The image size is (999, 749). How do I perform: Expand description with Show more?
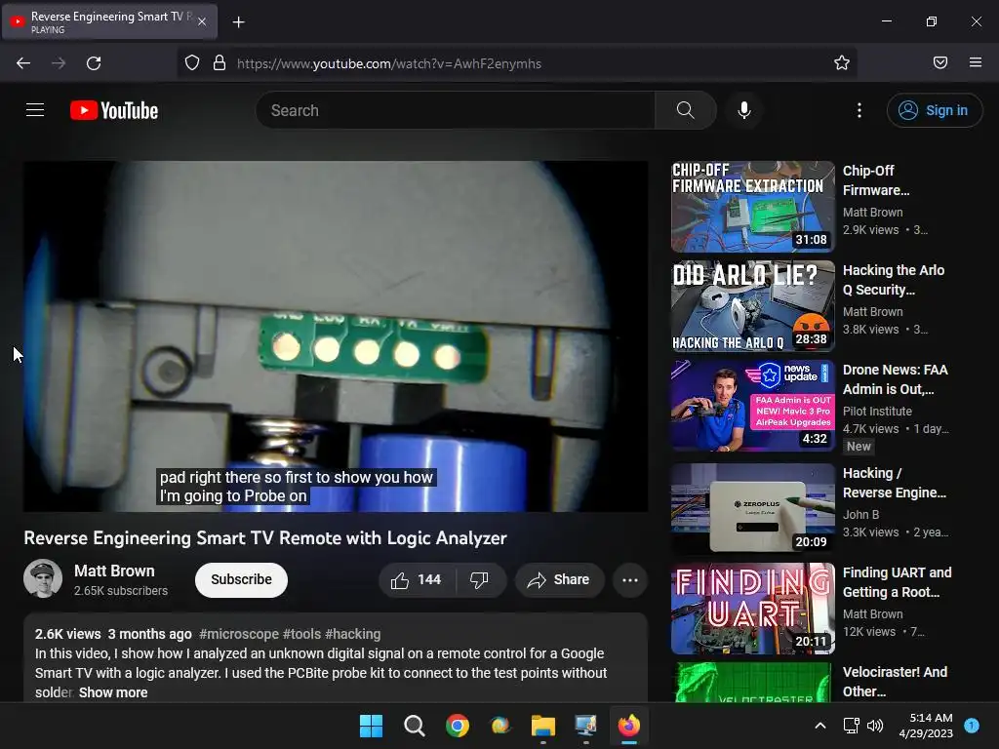(x=113, y=692)
